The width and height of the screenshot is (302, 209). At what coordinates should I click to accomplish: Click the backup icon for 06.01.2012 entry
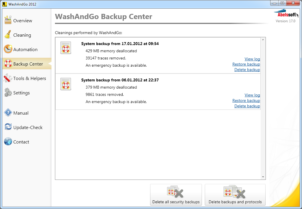tap(66, 84)
